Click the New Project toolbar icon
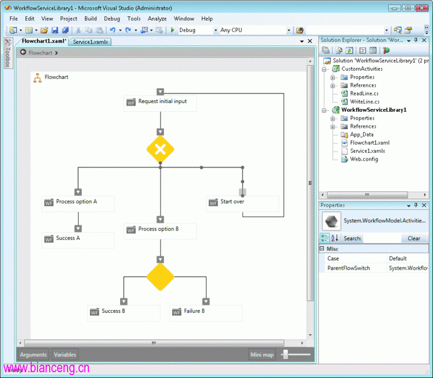 [13, 30]
